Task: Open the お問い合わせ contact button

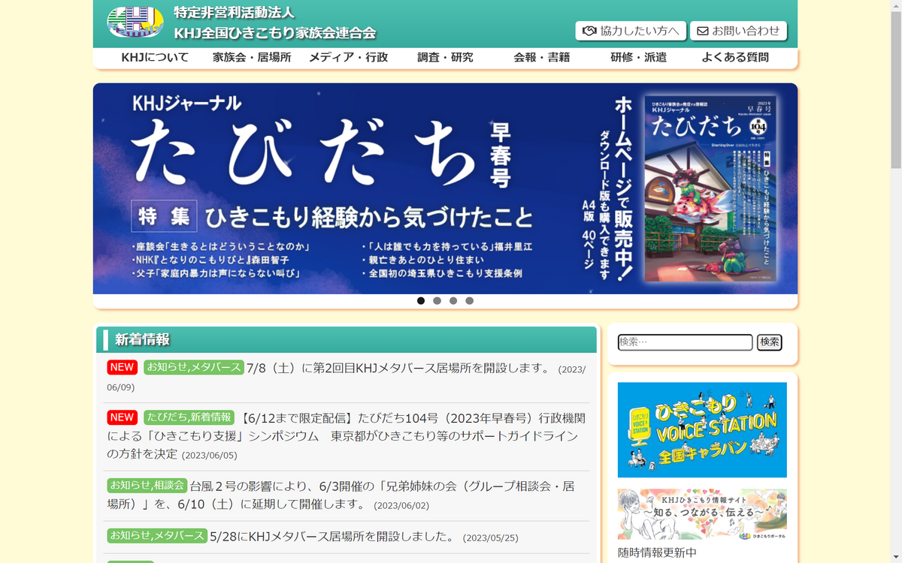Action: click(738, 31)
